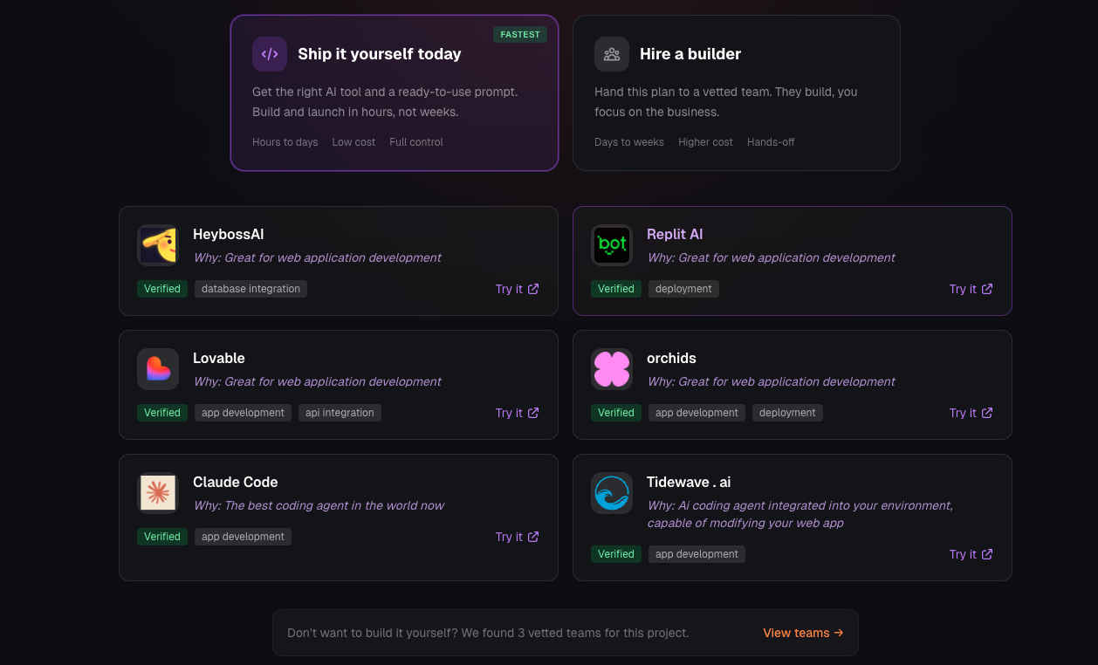1098x665 pixels.
Task: Click the people icon on Hire a builder
Action: tap(612, 54)
